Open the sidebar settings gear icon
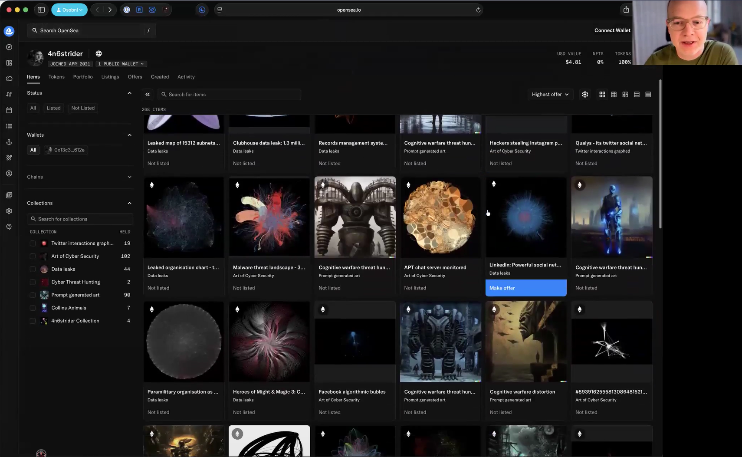The width and height of the screenshot is (742, 457). (9, 211)
